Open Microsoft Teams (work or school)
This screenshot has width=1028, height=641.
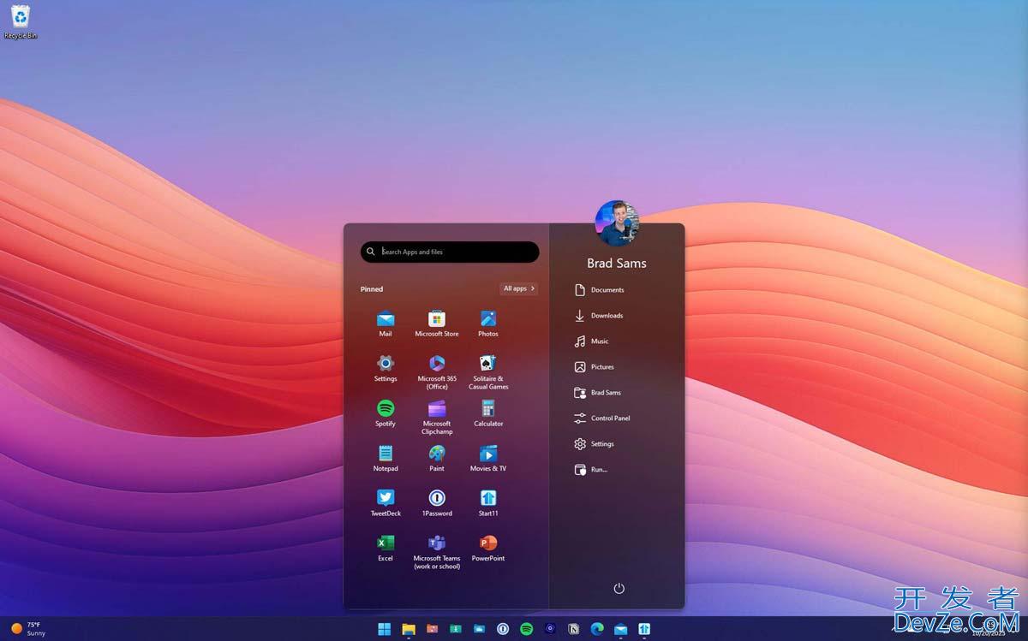437,552
